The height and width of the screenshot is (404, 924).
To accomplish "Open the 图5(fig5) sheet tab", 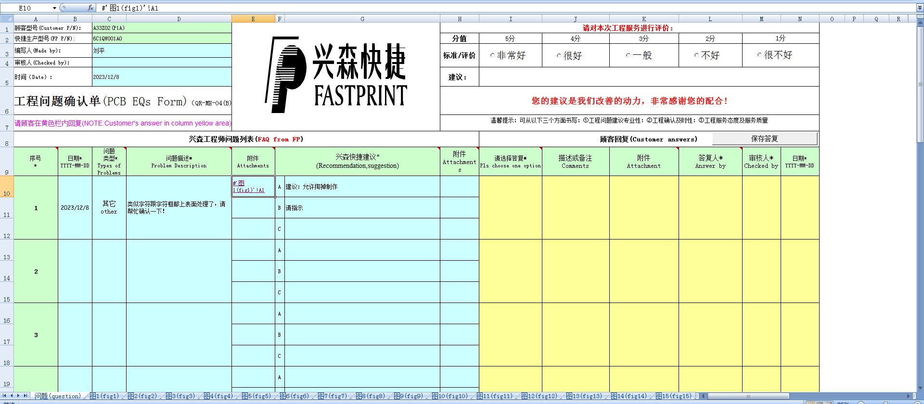I will pos(257,396).
